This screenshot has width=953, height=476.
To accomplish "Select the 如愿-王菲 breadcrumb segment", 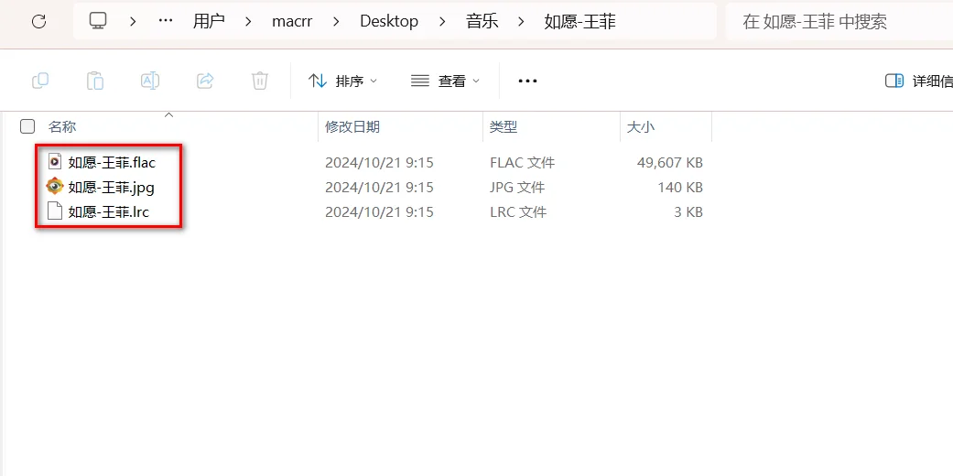I will pos(579,21).
